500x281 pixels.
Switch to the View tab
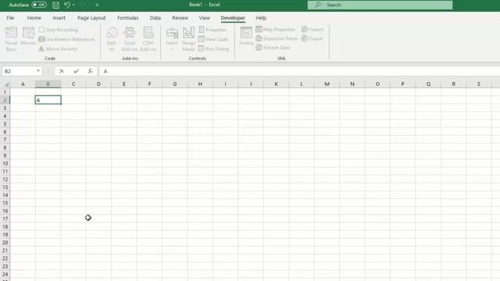(205, 18)
